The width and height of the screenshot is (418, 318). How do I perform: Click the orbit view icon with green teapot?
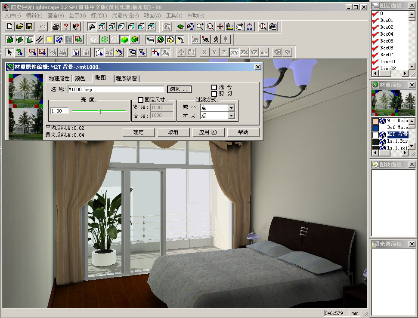pyautogui.click(x=180, y=26)
